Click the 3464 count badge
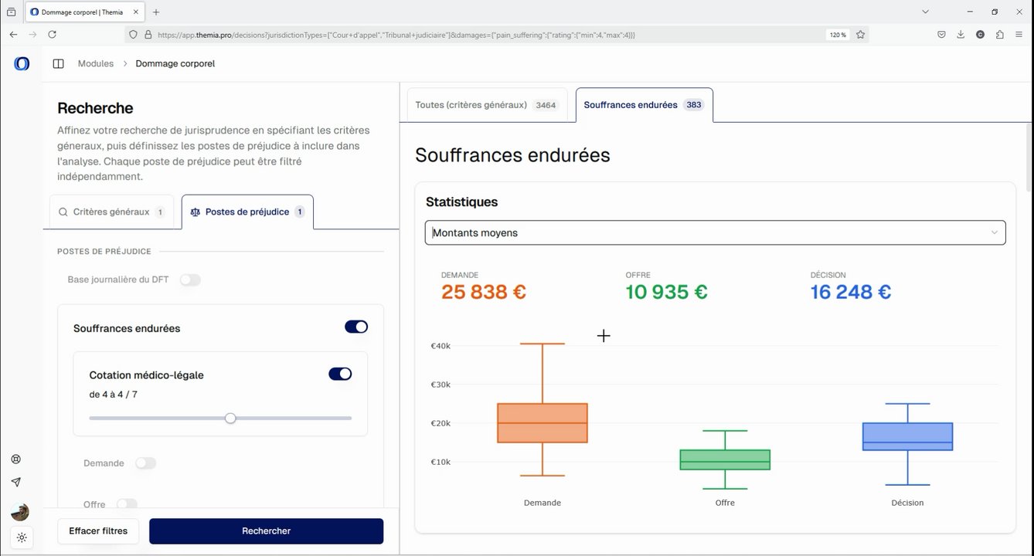 546,105
